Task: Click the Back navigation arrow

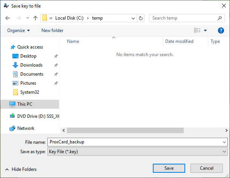Action: pos(8,18)
